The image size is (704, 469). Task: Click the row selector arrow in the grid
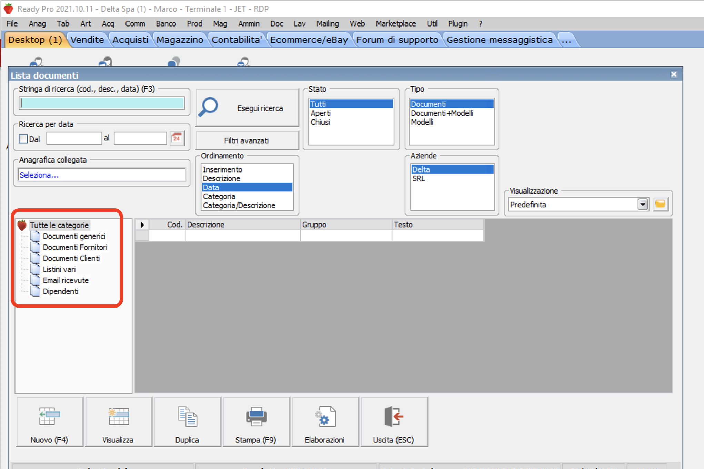142,225
